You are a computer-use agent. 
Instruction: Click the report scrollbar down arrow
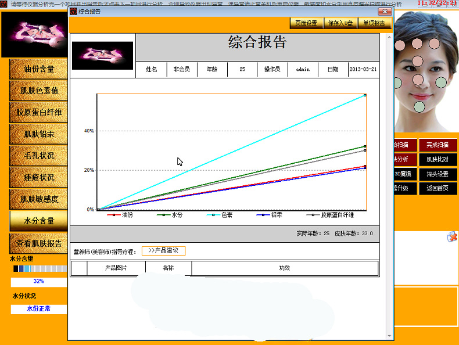tap(389, 336)
